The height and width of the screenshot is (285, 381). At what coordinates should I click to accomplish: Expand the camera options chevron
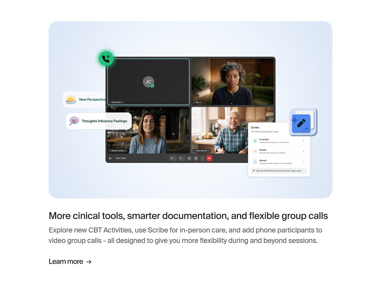click(175, 158)
